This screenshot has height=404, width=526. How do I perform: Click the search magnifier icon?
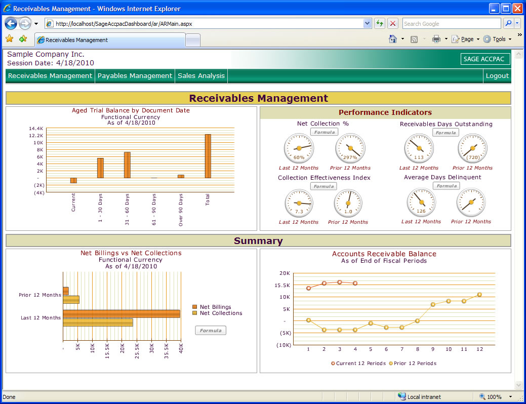click(508, 23)
